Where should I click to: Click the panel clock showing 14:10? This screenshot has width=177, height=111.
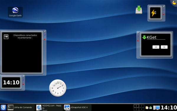(x=169, y=108)
